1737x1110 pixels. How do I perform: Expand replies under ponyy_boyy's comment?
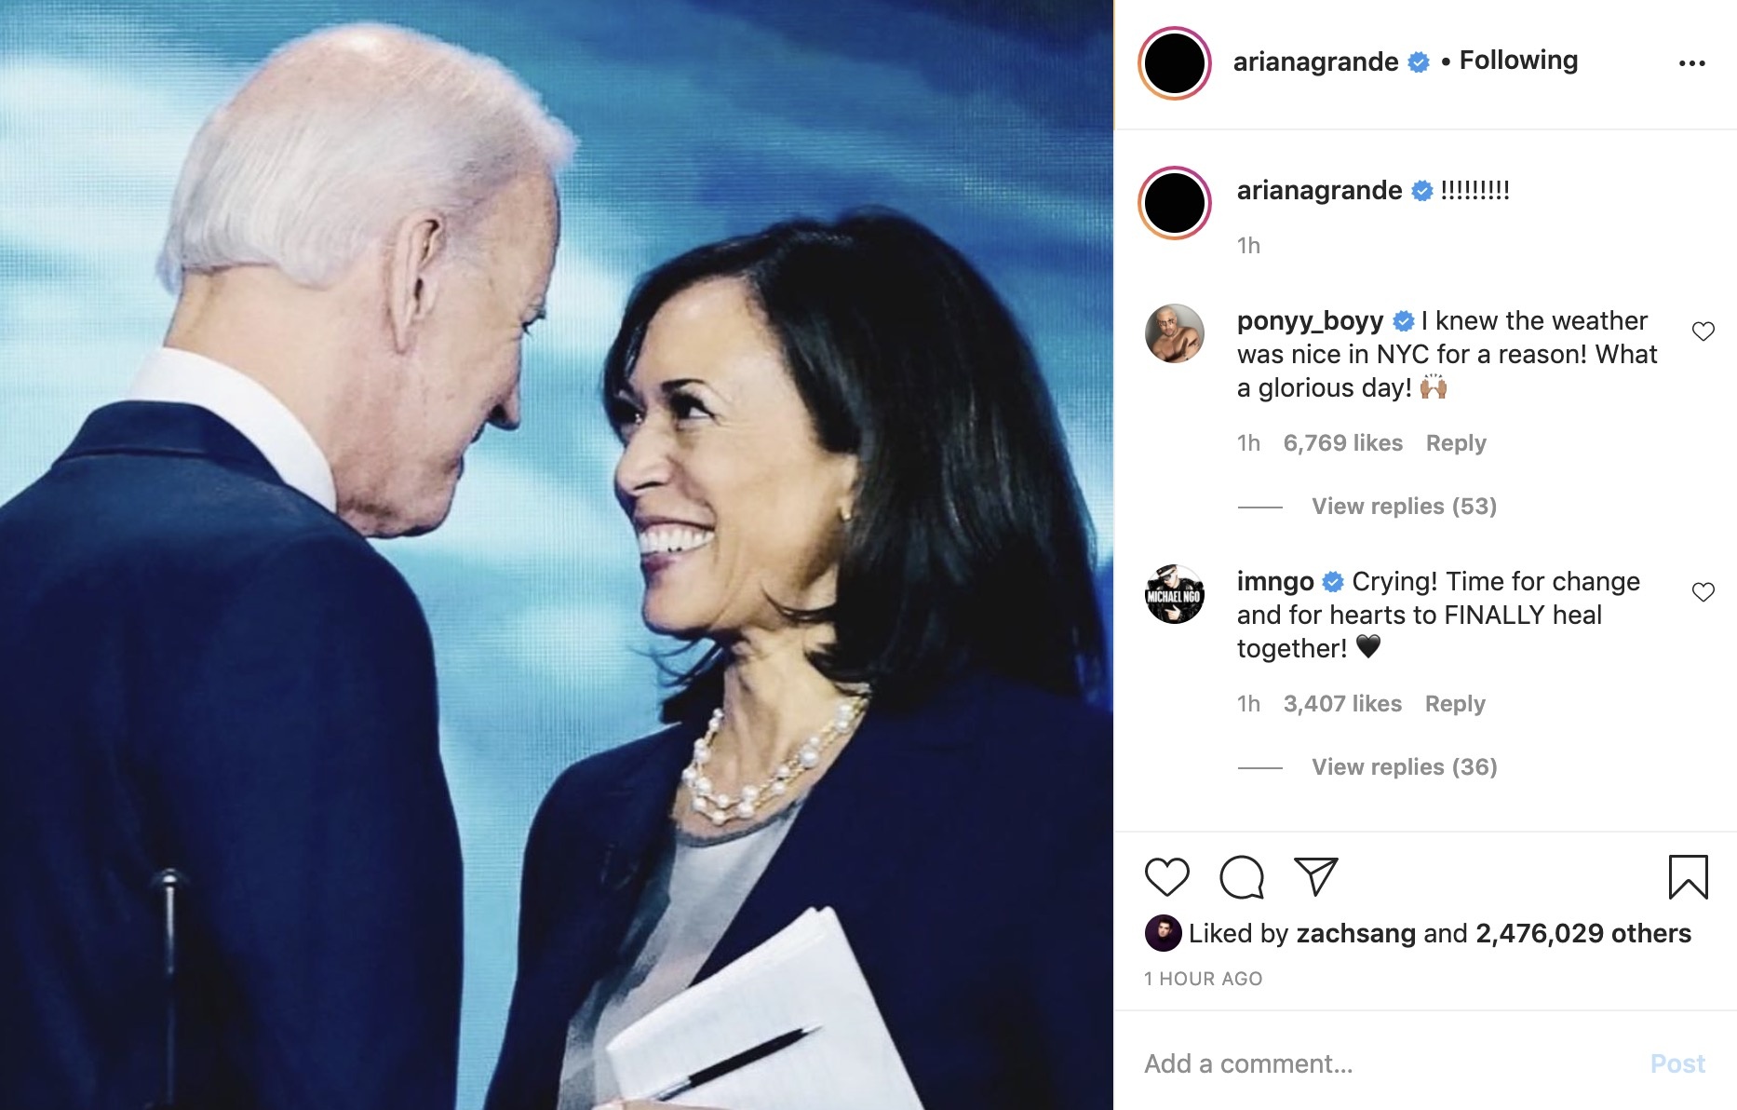(1404, 506)
